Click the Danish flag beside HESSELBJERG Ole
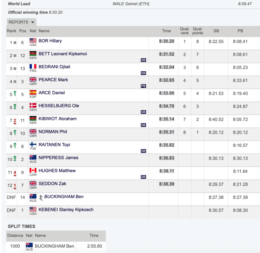This screenshot has width=260, height=253. point(33,105)
